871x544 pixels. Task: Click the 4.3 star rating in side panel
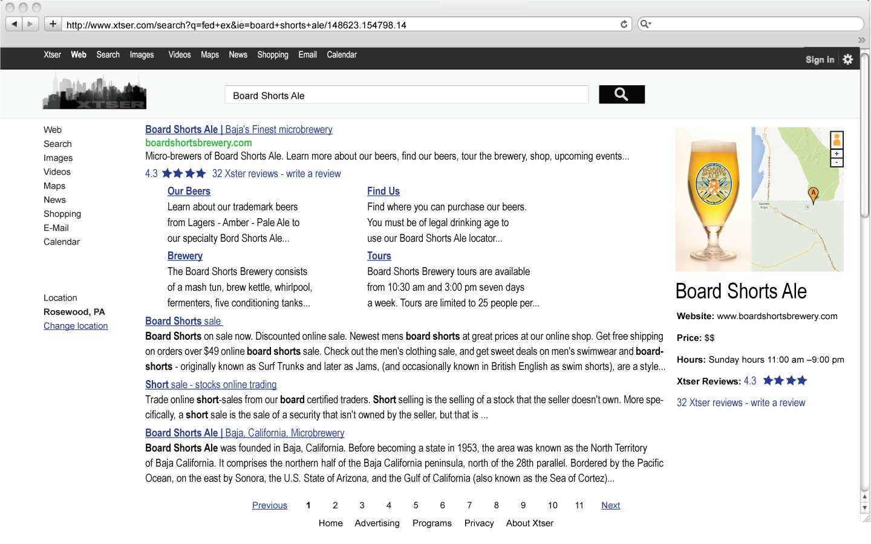click(775, 381)
